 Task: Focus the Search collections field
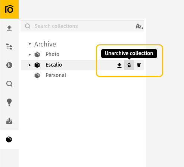pos(82,26)
